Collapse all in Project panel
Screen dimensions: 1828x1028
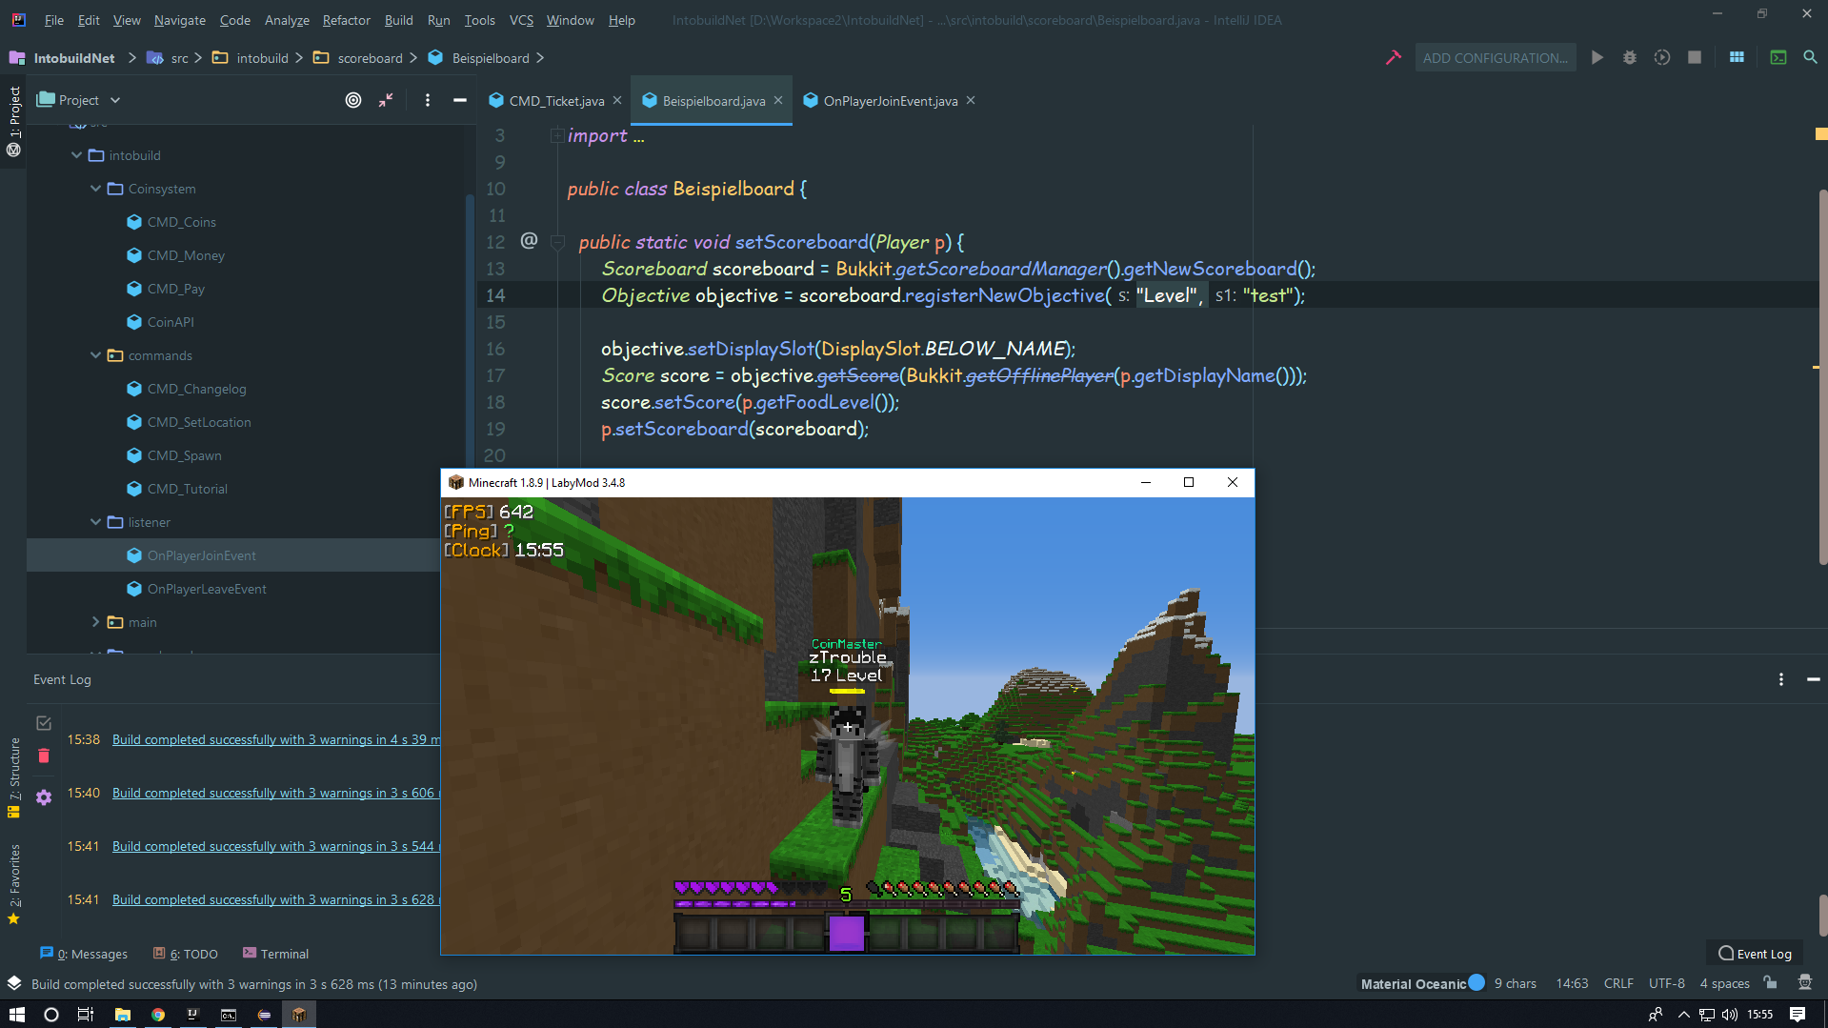click(x=386, y=100)
